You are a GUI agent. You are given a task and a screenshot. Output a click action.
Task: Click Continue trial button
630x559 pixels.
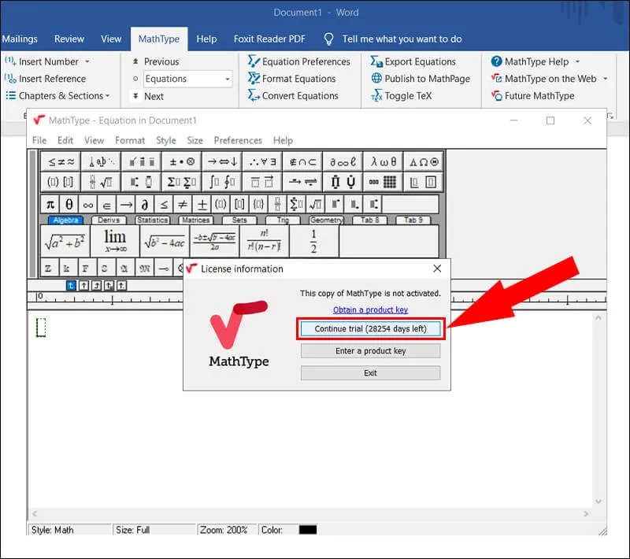coord(370,328)
